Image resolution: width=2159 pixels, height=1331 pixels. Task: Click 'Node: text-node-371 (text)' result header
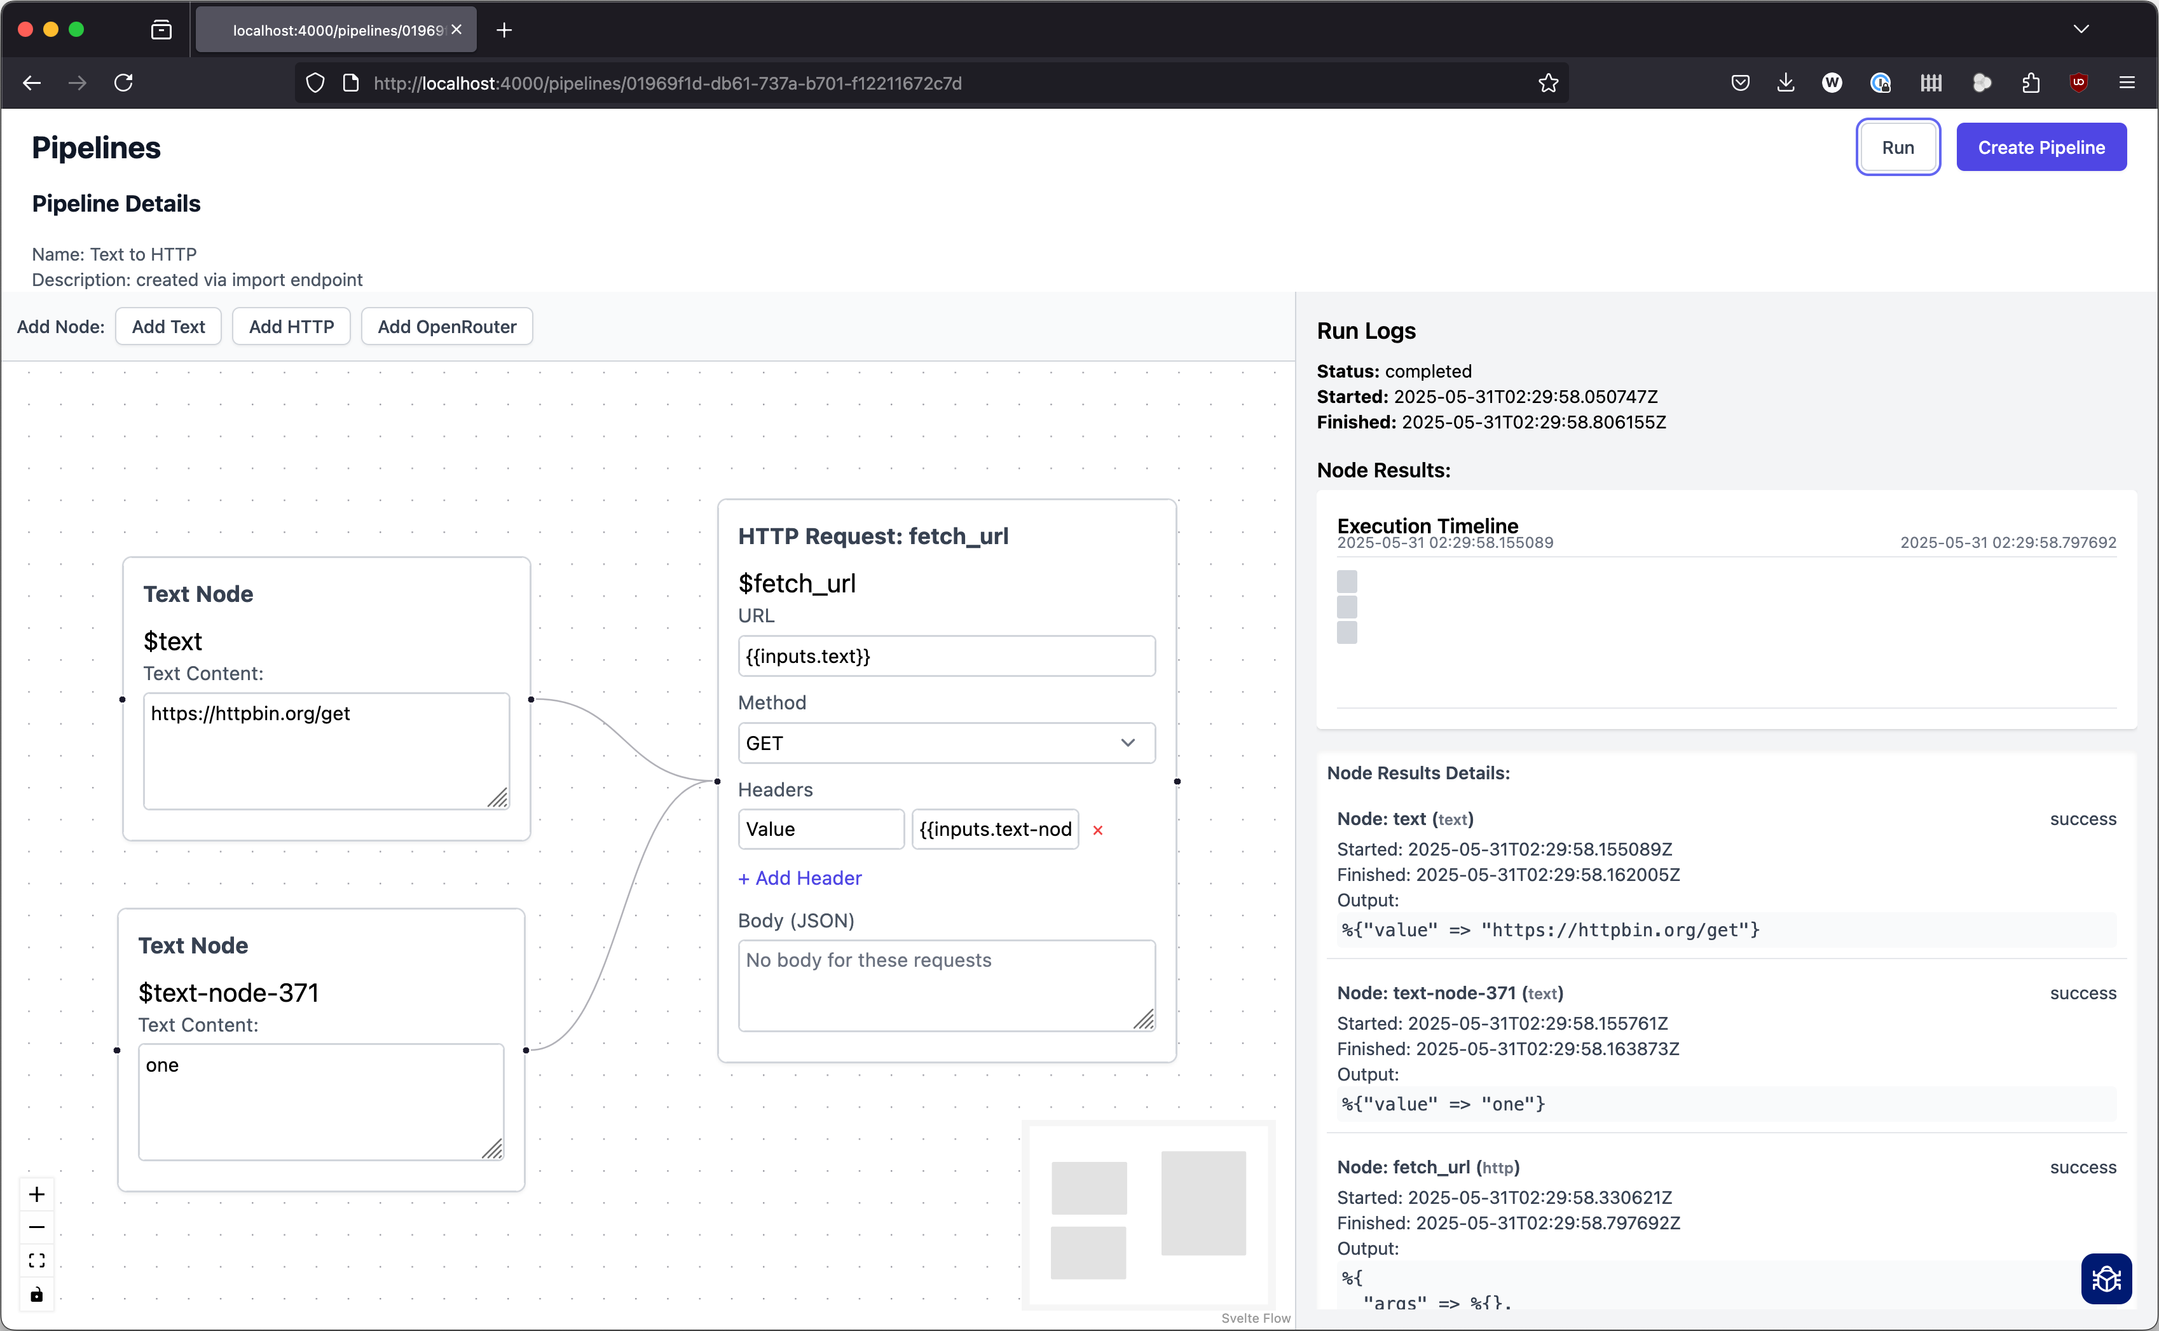(1450, 993)
